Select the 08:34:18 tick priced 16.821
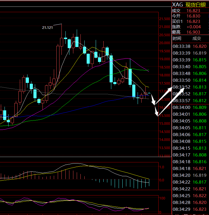209x215 pixels. tap(189, 169)
